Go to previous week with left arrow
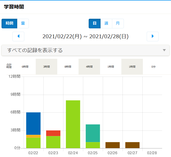This screenshot has width=171, height=157. tap(18, 36)
